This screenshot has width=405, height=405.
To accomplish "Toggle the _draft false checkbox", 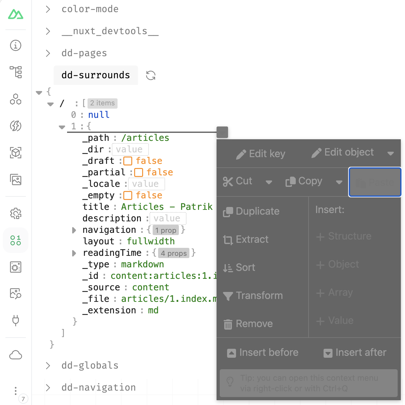I will [x=127, y=161].
